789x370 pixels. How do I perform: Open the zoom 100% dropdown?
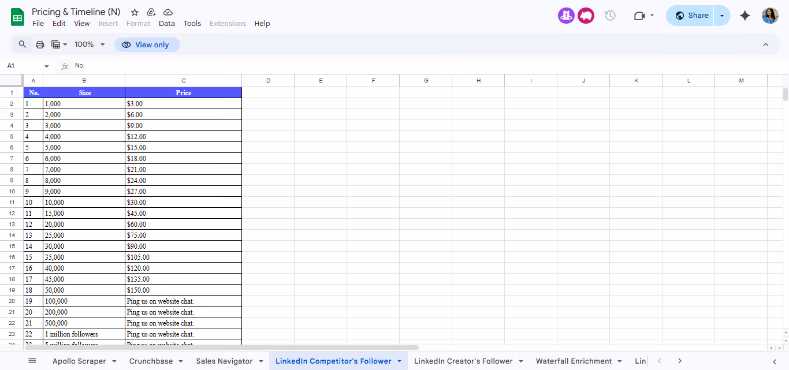coord(90,44)
